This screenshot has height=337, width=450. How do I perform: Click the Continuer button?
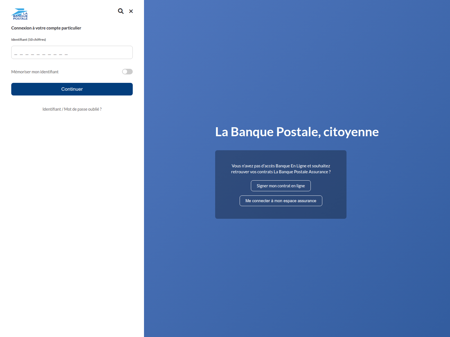point(72,89)
